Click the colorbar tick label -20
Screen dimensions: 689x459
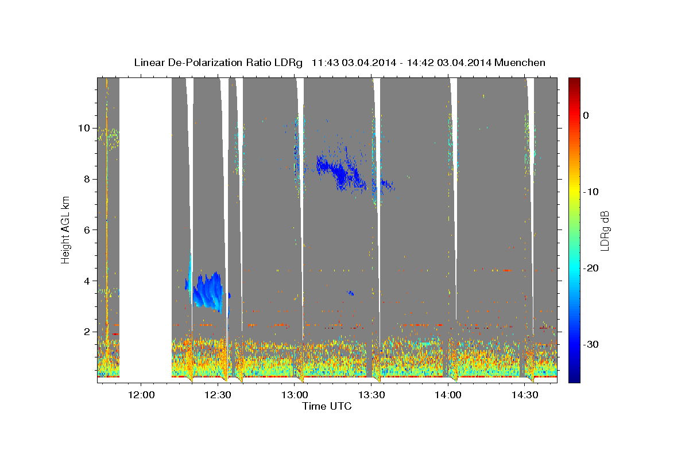pyautogui.click(x=591, y=268)
